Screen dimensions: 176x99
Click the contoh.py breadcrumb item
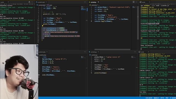point(94,55)
